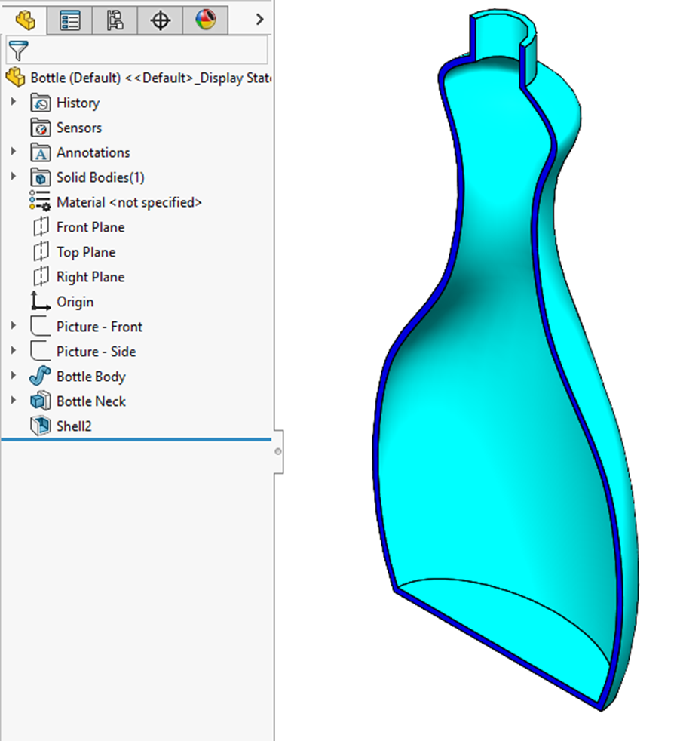Viewport: 674px width, 741px height.
Task: Click the Sensors folder icon
Action: [x=40, y=128]
